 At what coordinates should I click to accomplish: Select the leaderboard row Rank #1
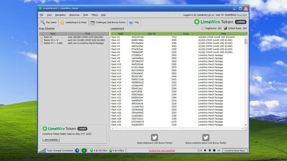pos(178,37)
